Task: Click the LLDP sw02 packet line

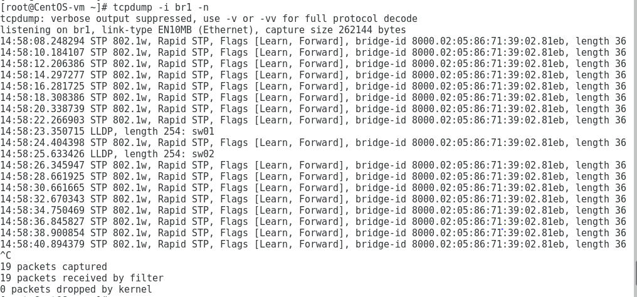Action: (x=107, y=154)
